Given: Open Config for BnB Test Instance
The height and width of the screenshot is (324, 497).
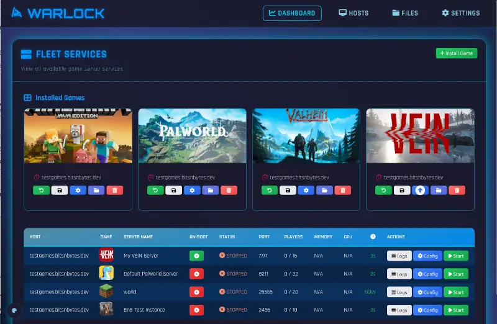Looking at the screenshot, I should 427,310.
